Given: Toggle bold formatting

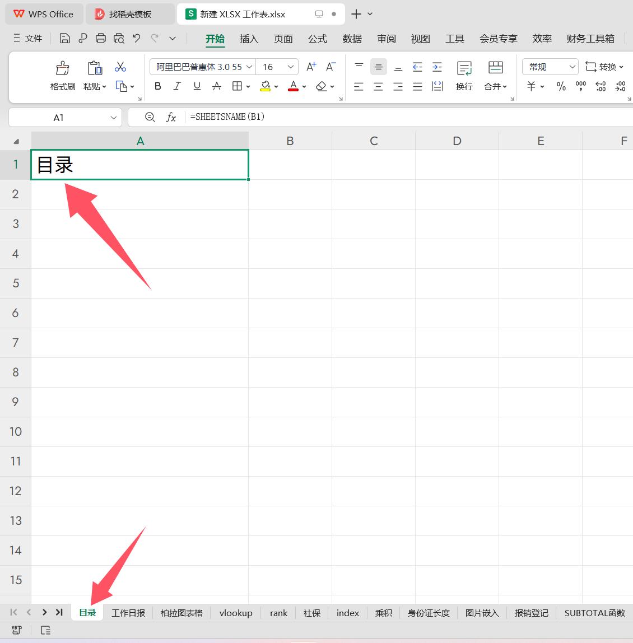Looking at the screenshot, I should click(158, 86).
